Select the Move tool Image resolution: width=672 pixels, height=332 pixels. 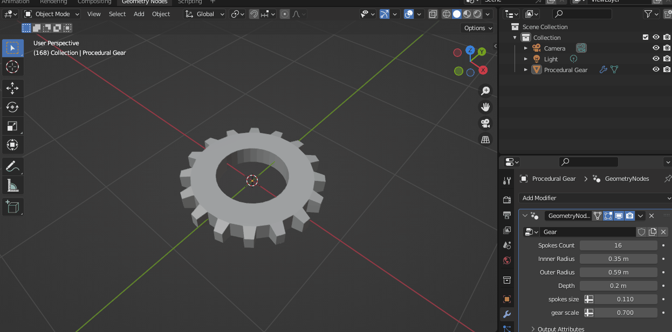[x=12, y=89]
